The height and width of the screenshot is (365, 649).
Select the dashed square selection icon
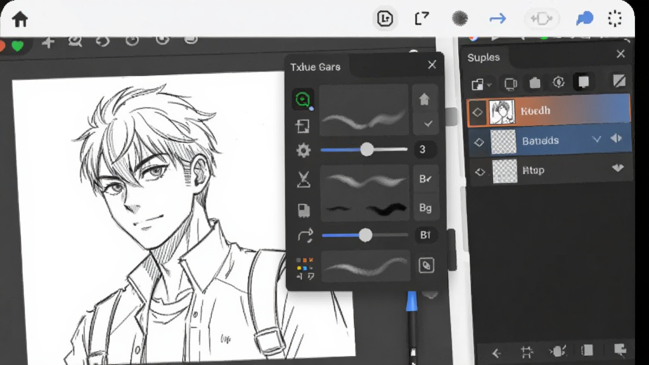(615, 18)
